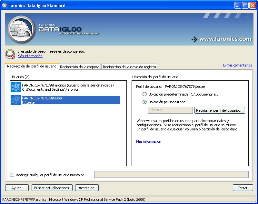Click the F:\tester custom location field
This screenshot has width=258, height=204.
tap(170, 110)
